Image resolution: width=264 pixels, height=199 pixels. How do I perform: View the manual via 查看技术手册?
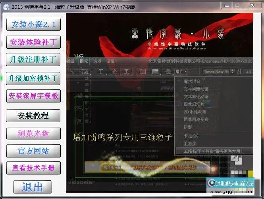(x=33, y=168)
